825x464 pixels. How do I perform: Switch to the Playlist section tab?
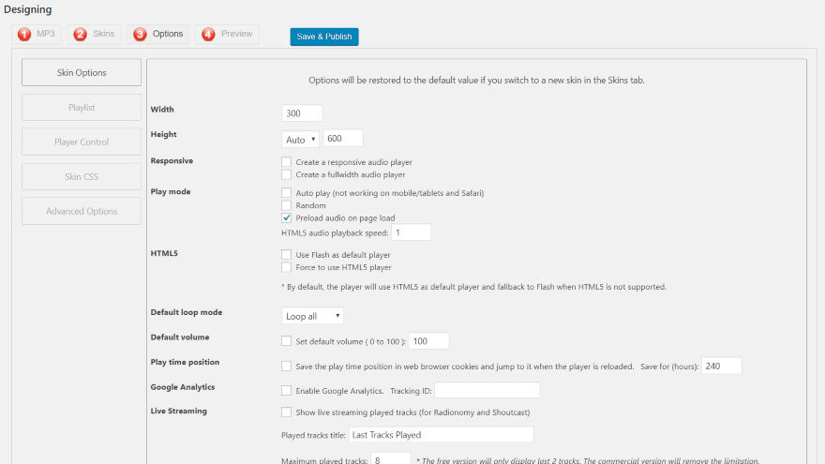(x=82, y=108)
